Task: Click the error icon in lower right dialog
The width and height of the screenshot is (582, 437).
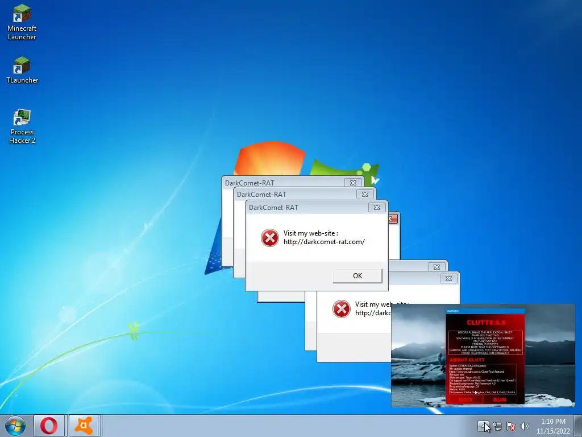Action: [x=342, y=309]
